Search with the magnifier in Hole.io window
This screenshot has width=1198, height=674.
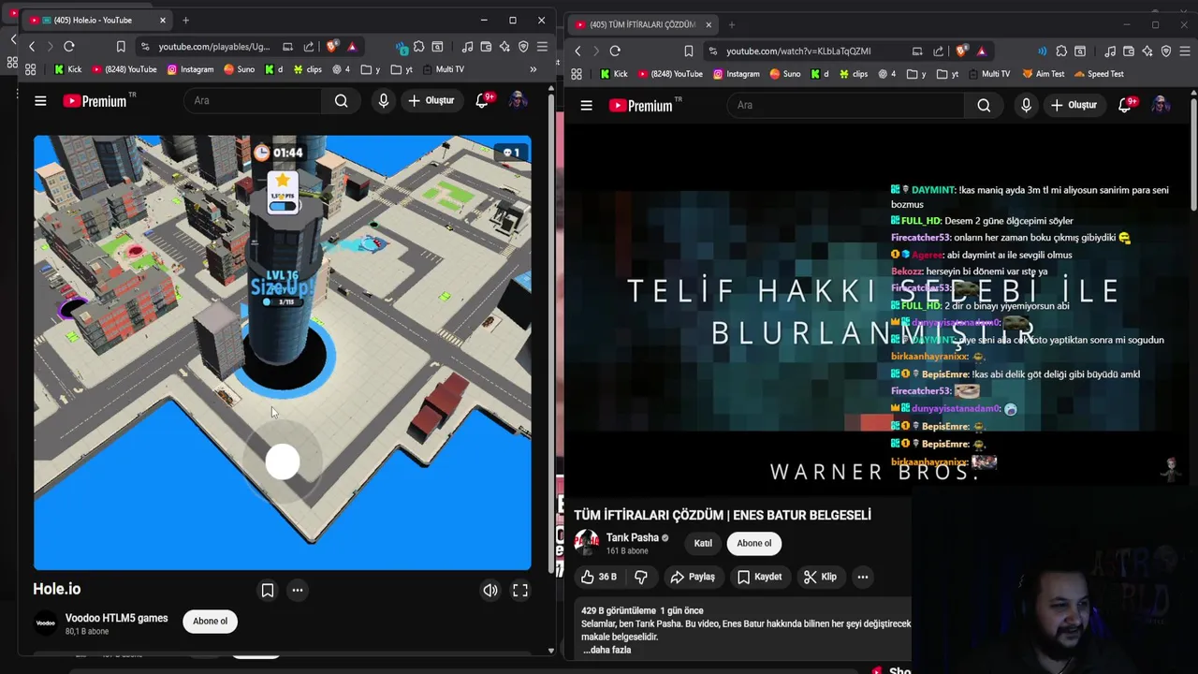pyautogui.click(x=342, y=101)
